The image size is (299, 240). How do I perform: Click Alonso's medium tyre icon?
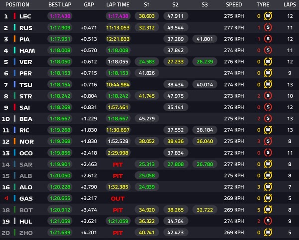click(269, 187)
